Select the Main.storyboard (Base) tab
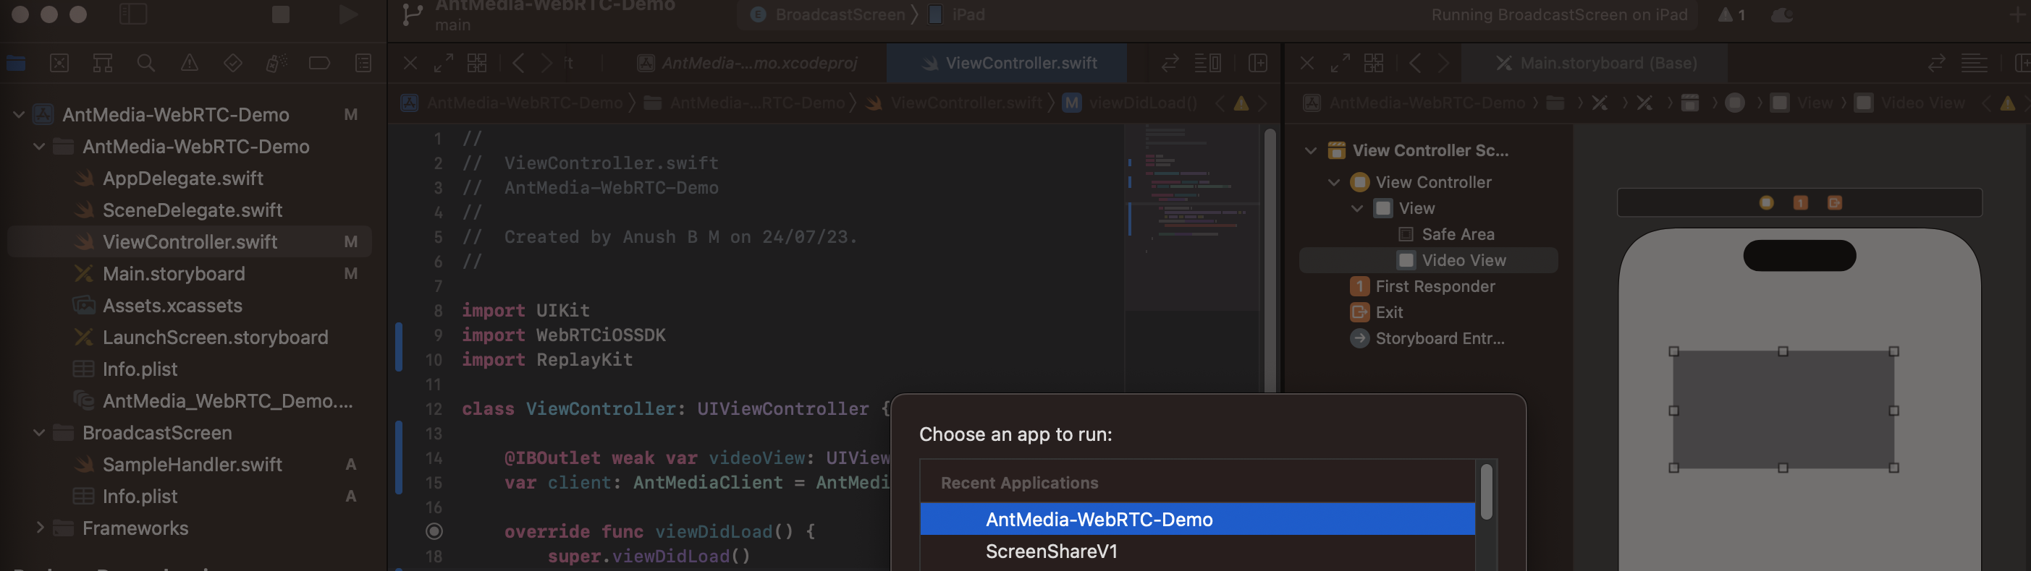The height and width of the screenshot is (571, 2031). point(1595,63)
